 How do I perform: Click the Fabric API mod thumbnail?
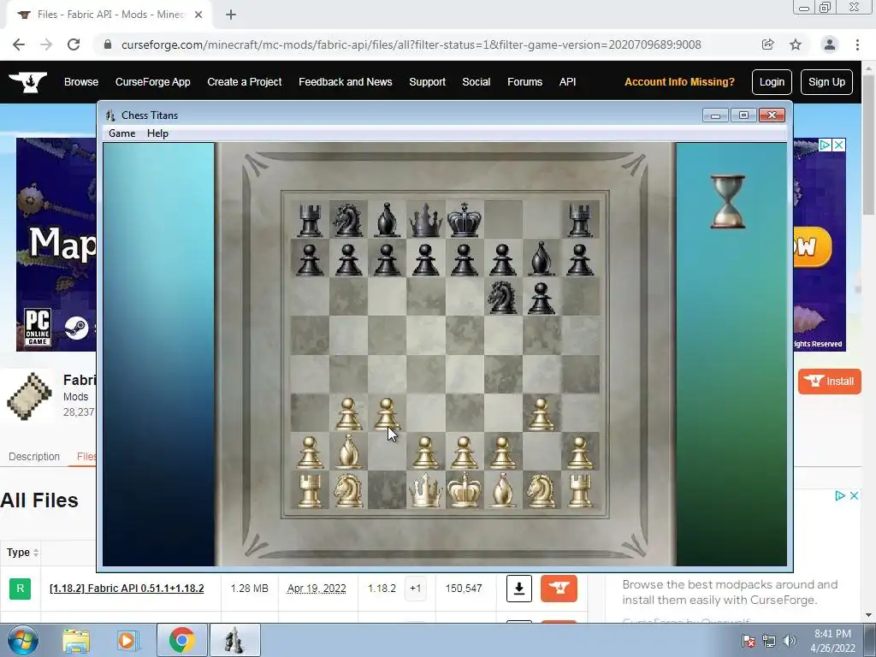pyautogui.click(x=29, y=395)
